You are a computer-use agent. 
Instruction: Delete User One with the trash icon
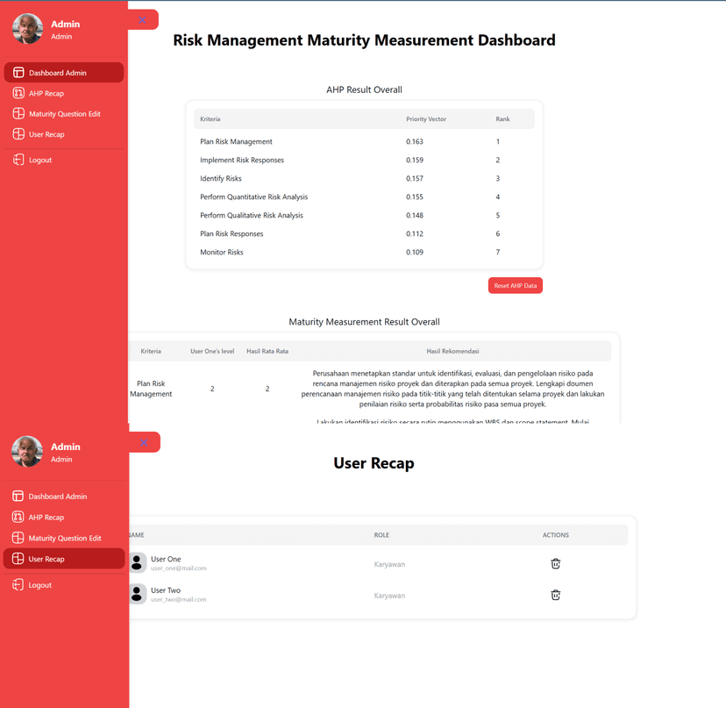[555, 563]
